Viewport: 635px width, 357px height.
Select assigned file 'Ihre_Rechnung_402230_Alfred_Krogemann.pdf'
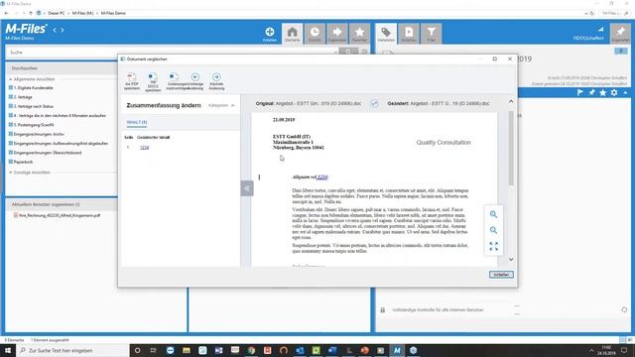(x=60, y=216)
